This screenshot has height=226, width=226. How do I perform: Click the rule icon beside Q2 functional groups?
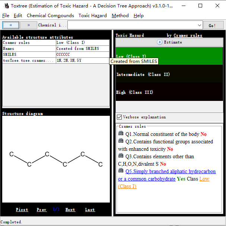121,141
